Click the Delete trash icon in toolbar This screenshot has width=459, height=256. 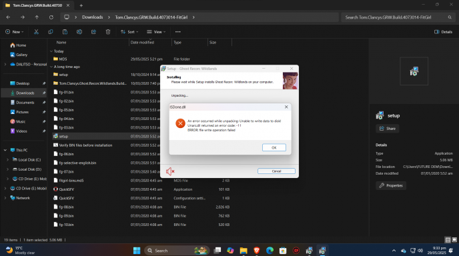[108, 31]
